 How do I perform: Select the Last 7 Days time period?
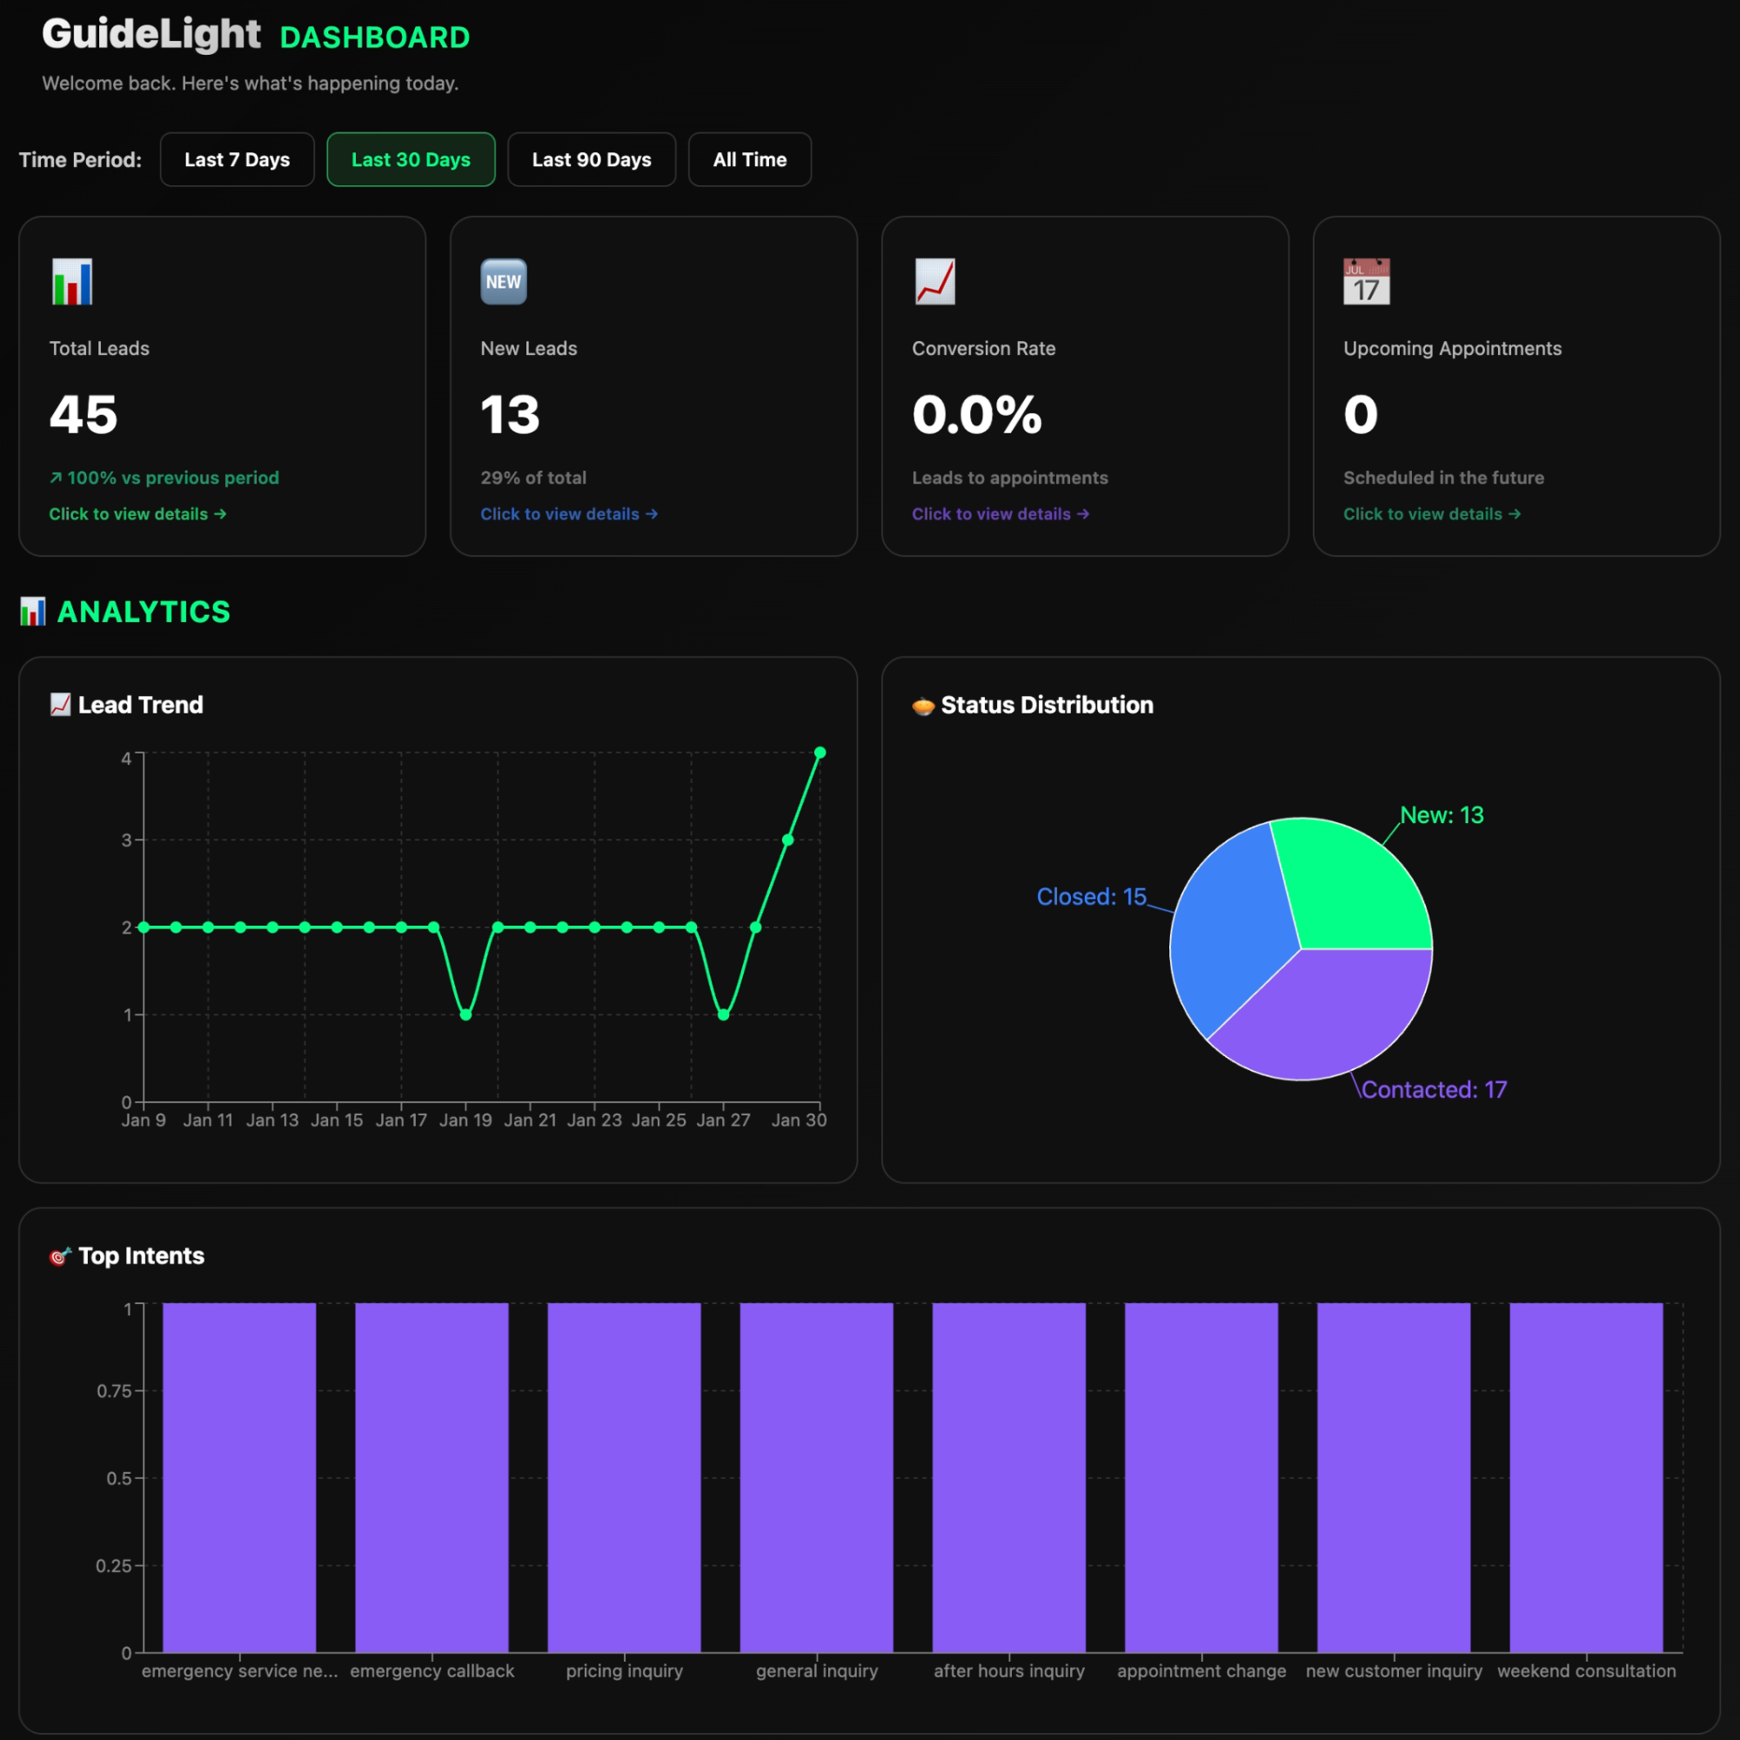click(x=236, y=159)
